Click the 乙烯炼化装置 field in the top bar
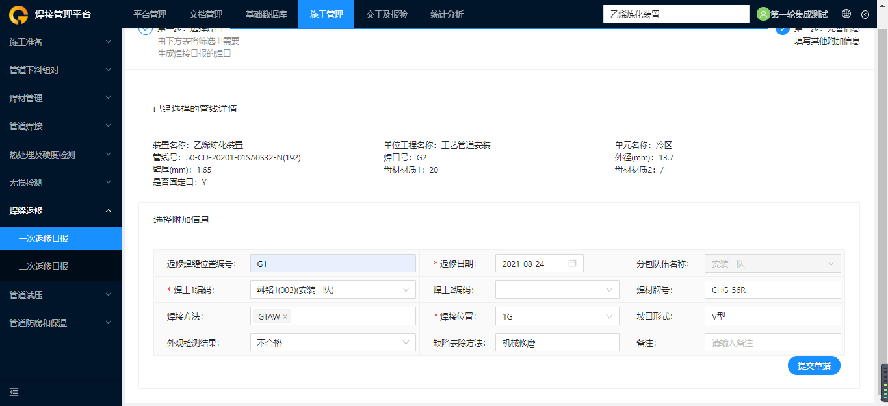The width and height of the screenshot is (888, 406). point(676,14)
